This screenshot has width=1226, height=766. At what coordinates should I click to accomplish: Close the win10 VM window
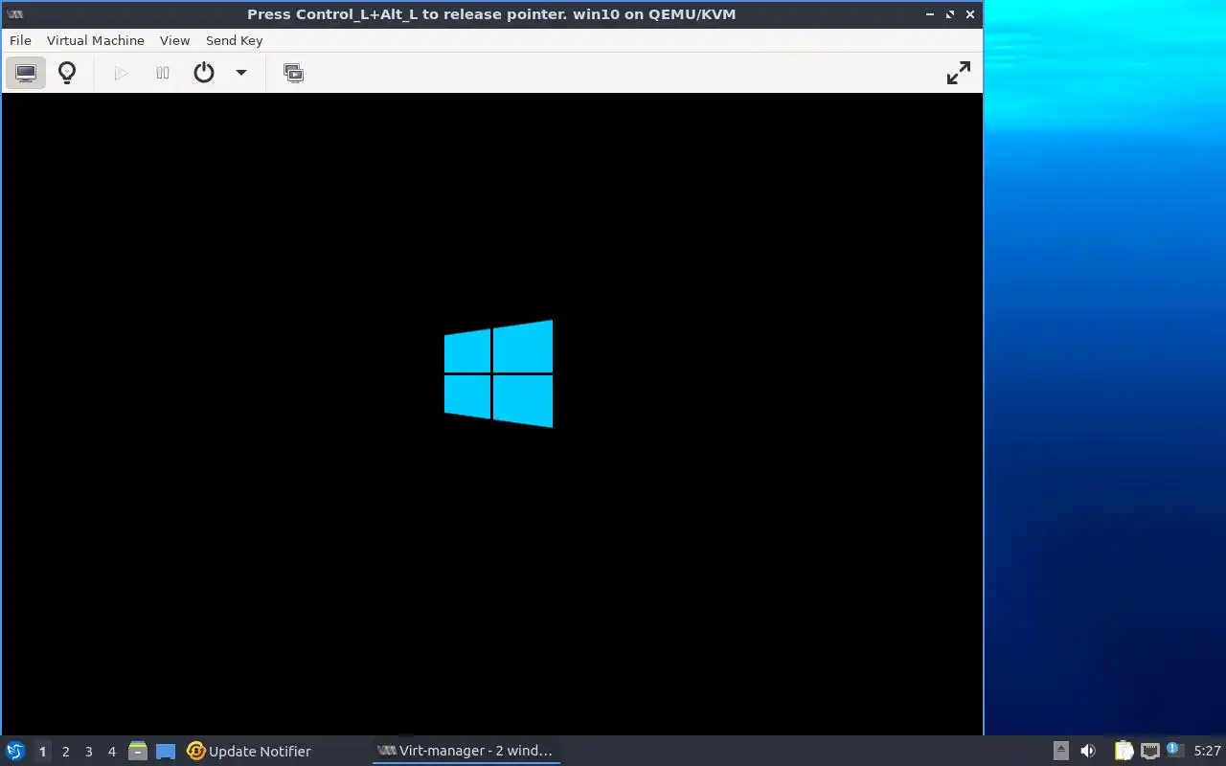point(970,14)
